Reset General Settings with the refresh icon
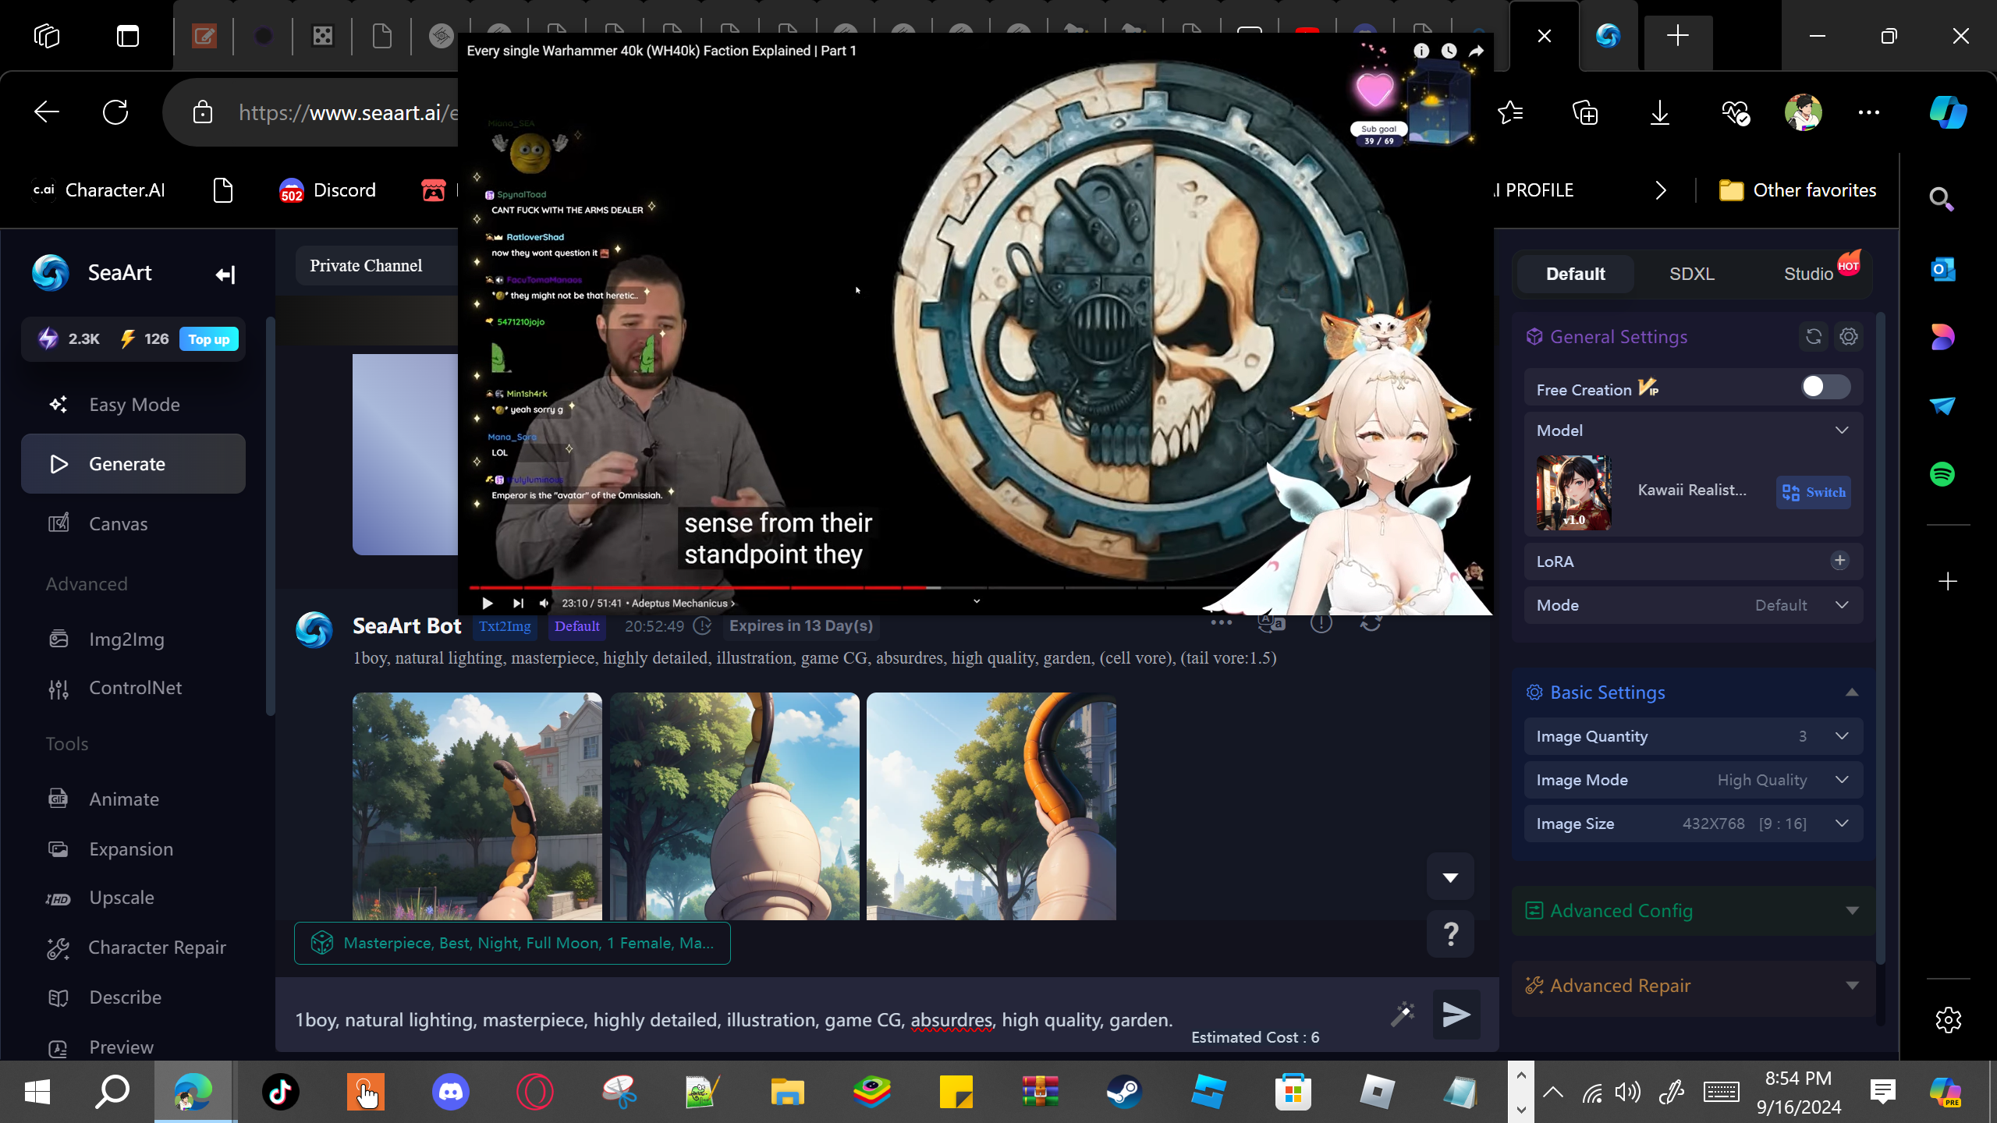This screenshot has height=1123, width=1997. [1814, 337]
